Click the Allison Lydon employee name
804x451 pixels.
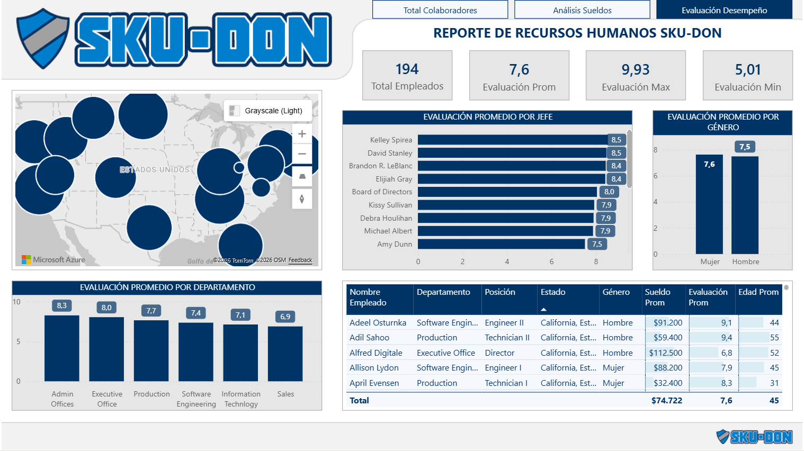[374, 367]
